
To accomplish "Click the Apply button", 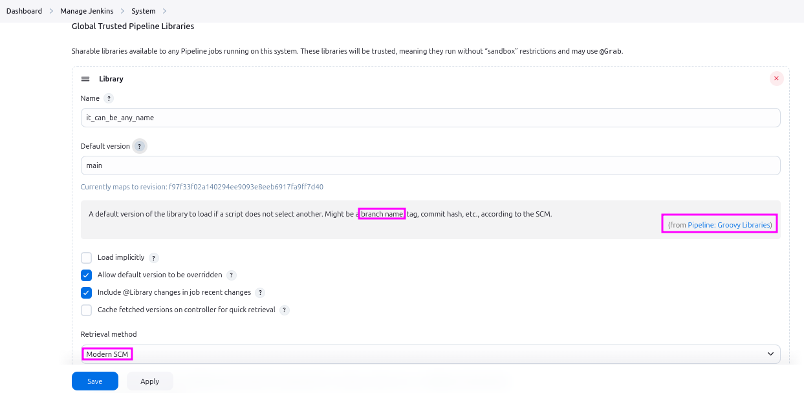I will (149, 381).
